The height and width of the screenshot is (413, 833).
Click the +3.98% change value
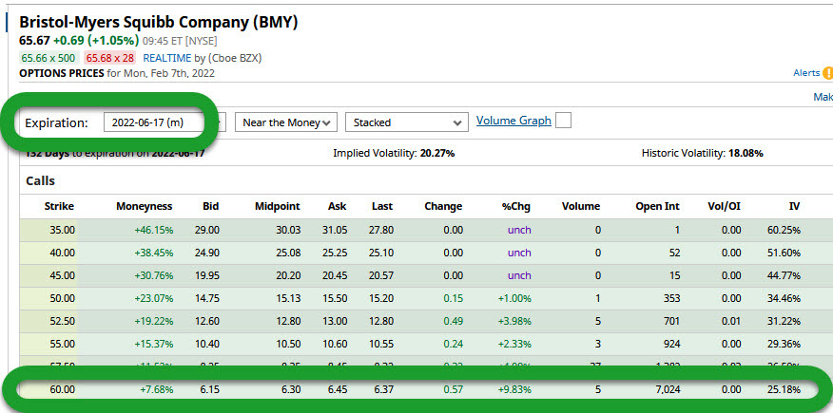pos(514,321)
